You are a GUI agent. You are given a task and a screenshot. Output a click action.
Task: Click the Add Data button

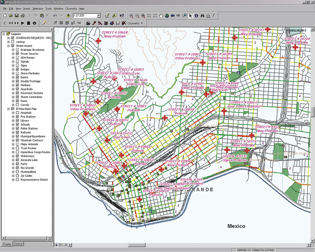point(68,16)
